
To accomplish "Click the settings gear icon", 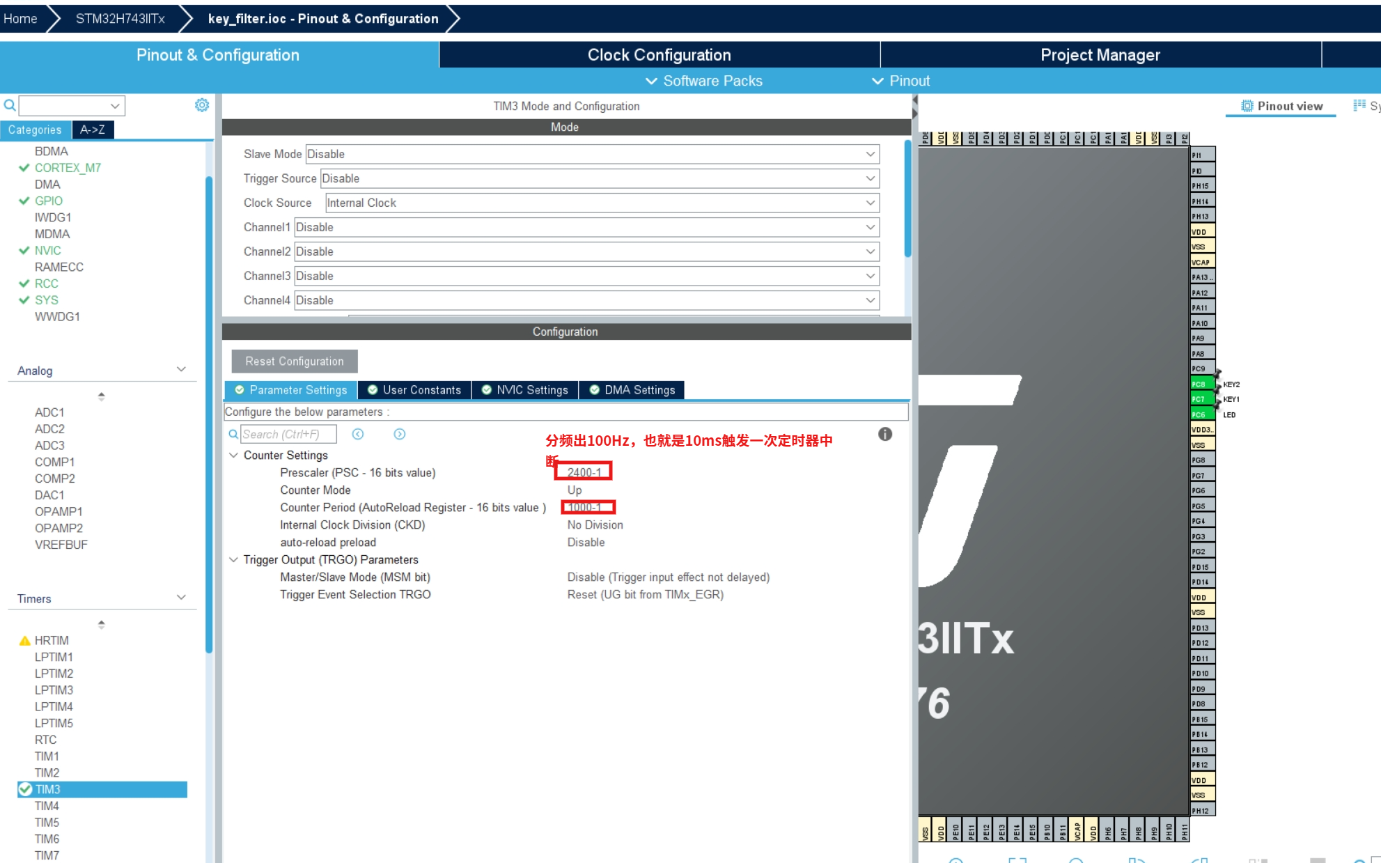I will 202,105.
